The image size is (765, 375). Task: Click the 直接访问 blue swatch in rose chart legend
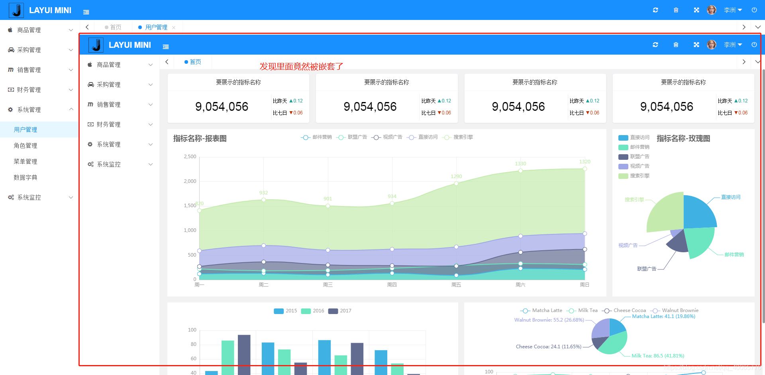point(623,137)
